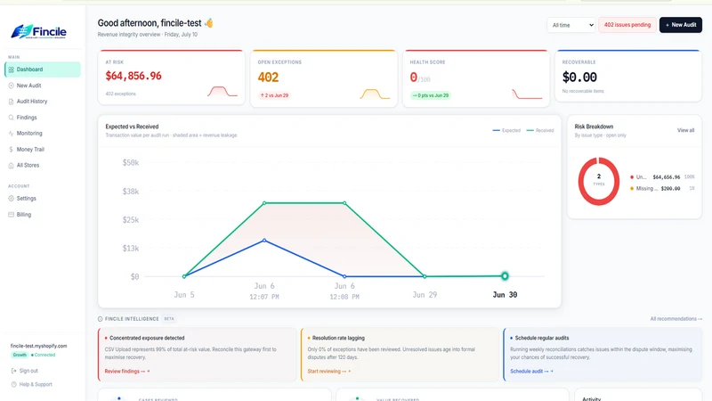The width and height of the screenshot is (712, 401).
Task: Click the waving hand emoji
Action: click(209, 23)
